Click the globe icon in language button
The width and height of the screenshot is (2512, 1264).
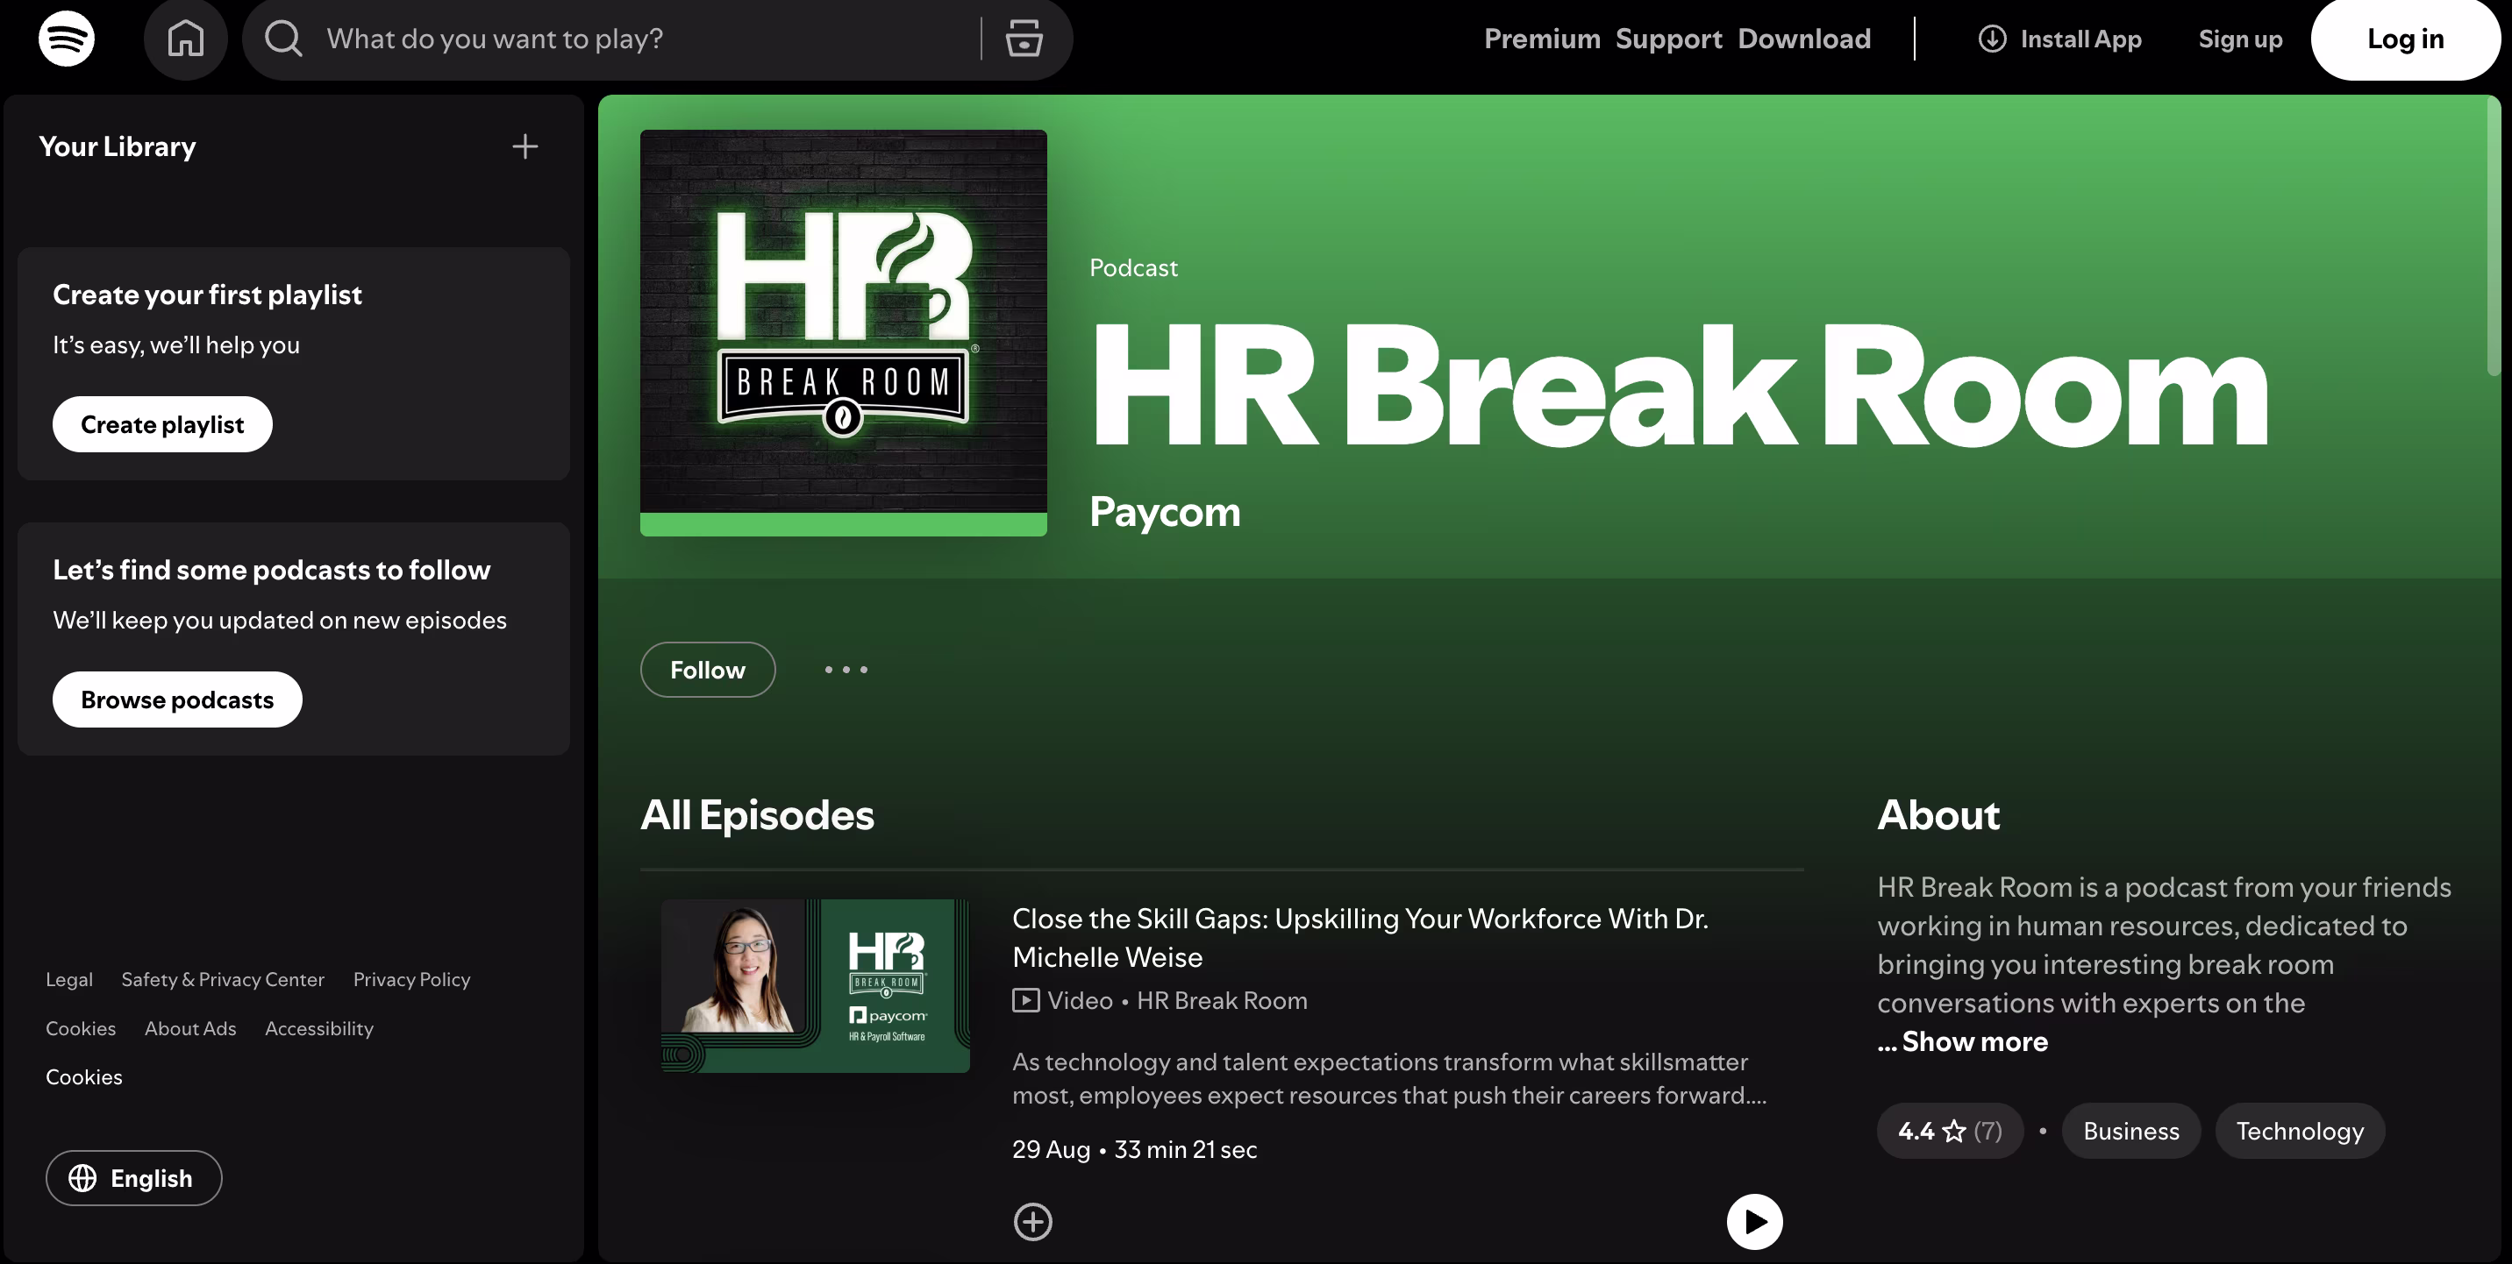point(83,1178)
